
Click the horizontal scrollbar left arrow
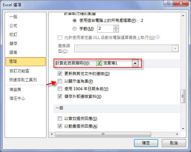(x=52, y=134)
